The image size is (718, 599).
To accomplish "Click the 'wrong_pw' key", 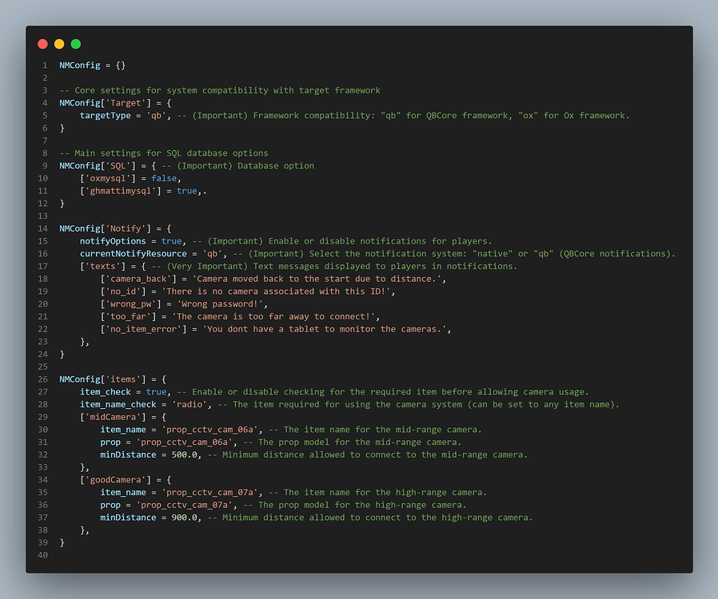I will click(x=131, y=304).
